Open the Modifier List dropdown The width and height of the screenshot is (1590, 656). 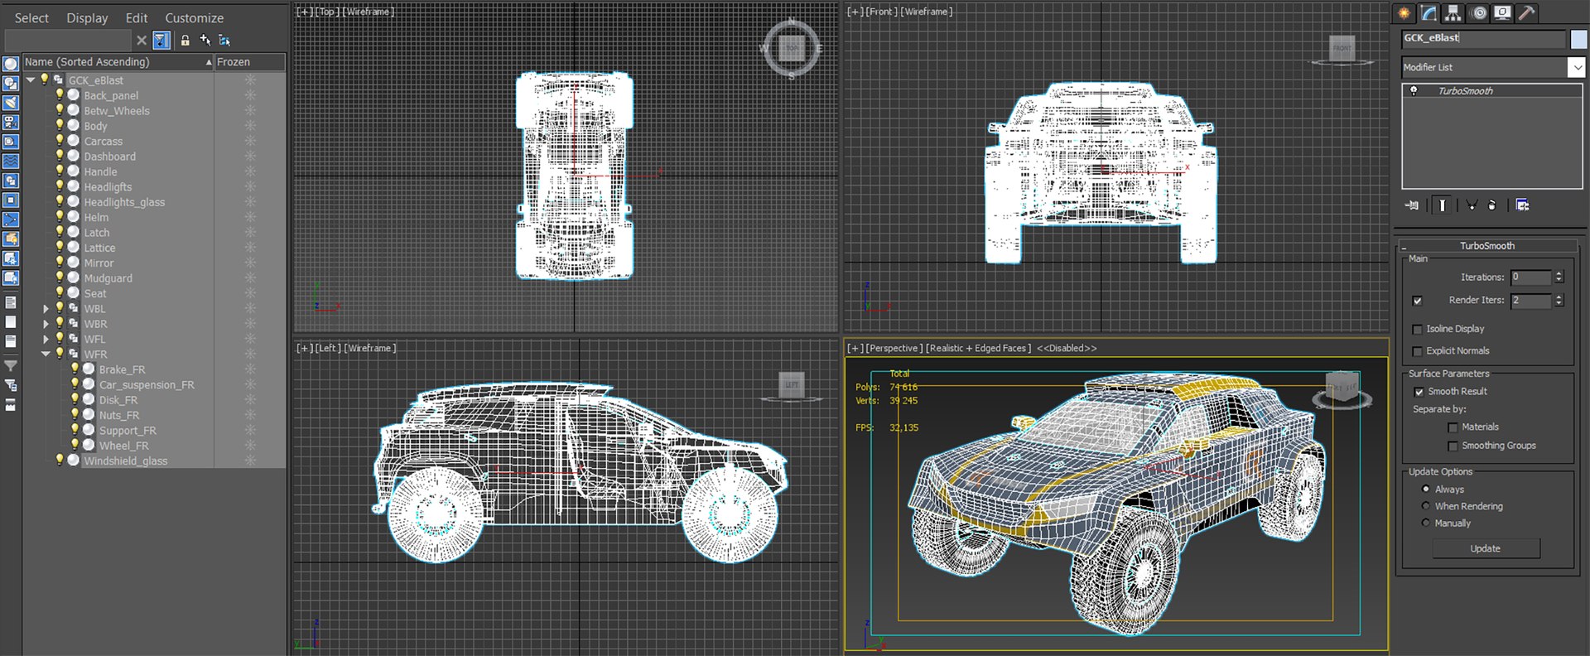[x=1577, y=67]
